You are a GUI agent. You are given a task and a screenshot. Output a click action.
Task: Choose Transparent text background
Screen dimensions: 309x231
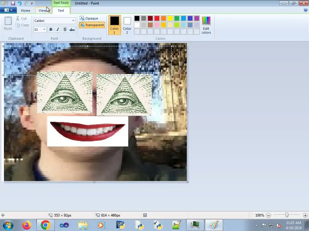pos(92,25)
